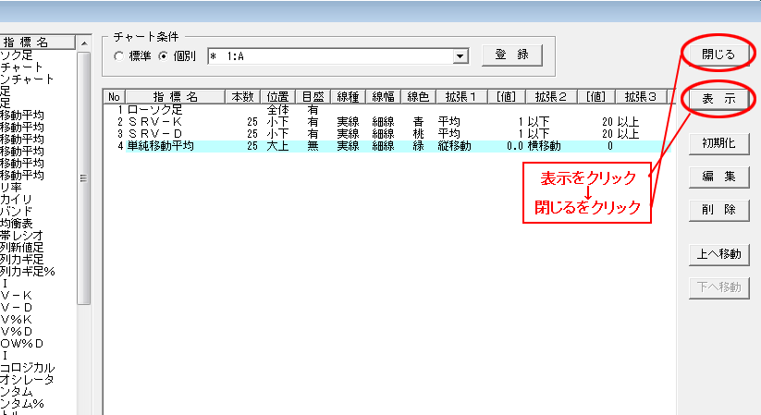Open the チャート条件 dropdown showing 1:A
This screenshot has height=415, width=761.
tap(460, 56)
